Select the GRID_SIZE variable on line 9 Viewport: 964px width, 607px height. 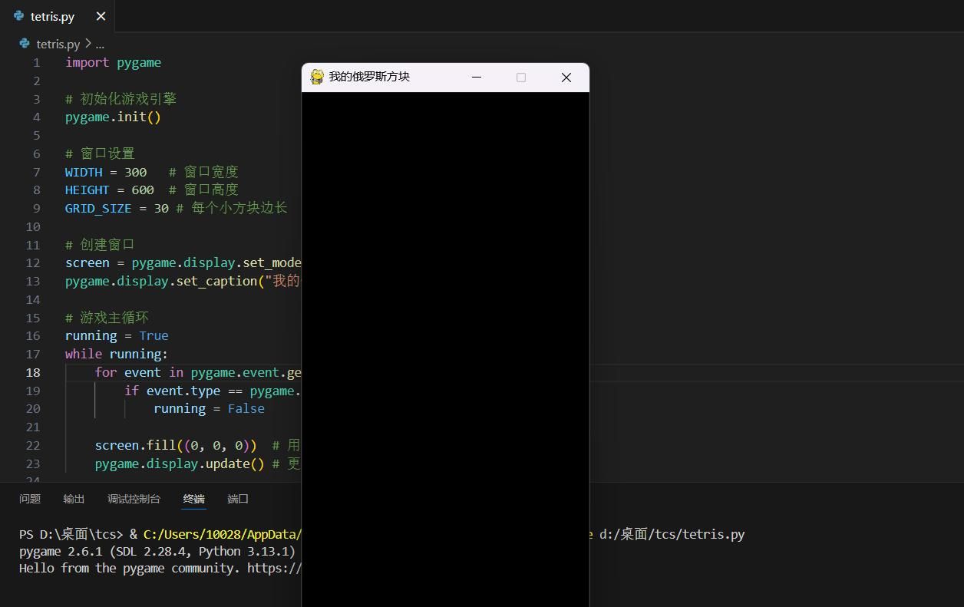point(98,208)
